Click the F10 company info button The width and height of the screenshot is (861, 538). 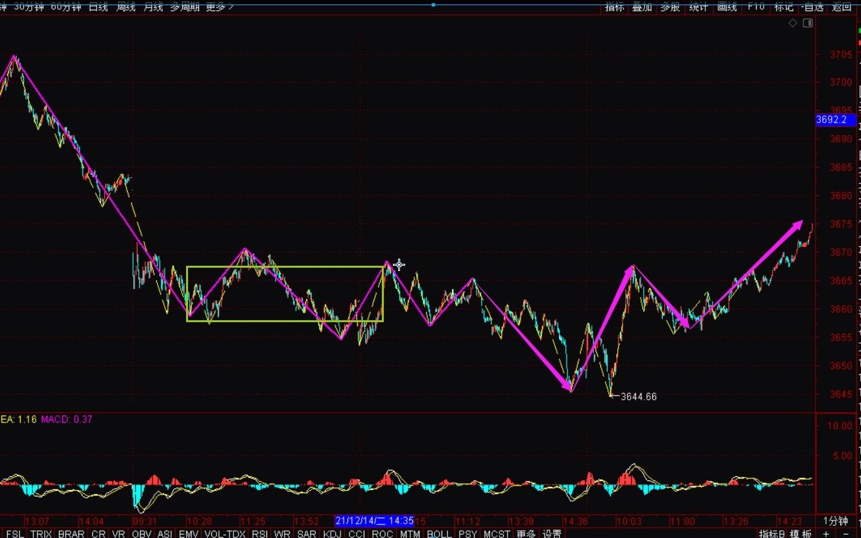pos(755,6)
